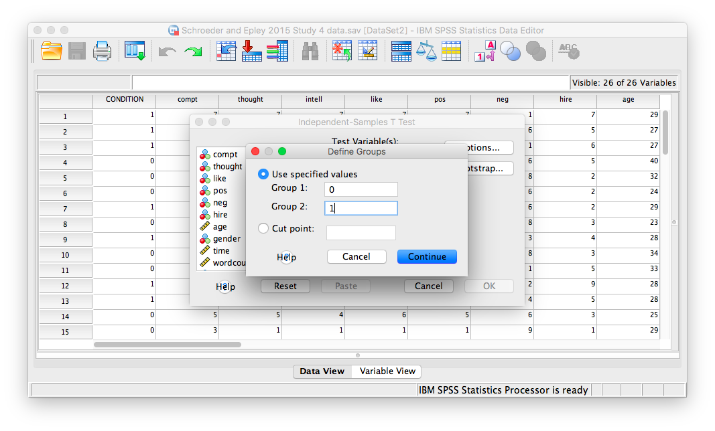Viewport: 715px width, 431px height.
Task: Select the intell column header
Action: [x=313, y=100]
